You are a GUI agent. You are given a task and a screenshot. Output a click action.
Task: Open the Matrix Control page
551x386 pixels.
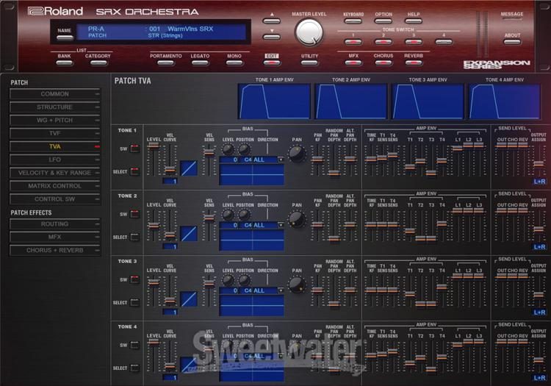55,186
